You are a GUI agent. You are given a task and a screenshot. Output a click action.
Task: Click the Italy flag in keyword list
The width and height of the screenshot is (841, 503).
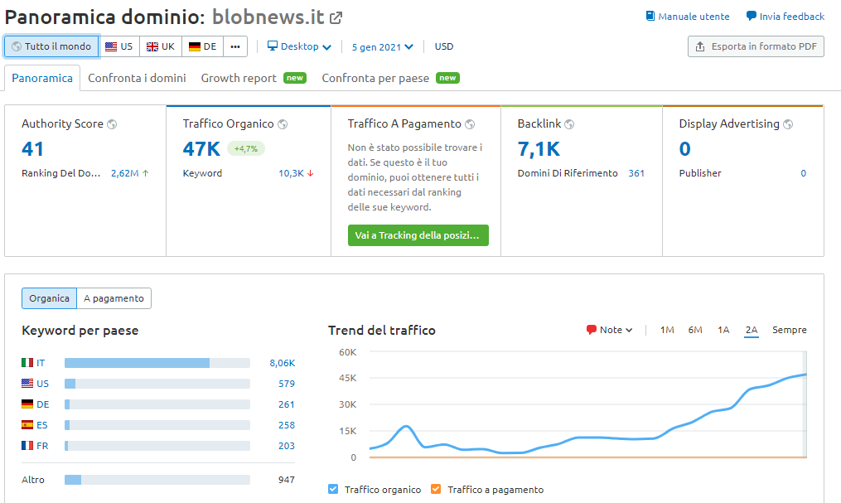click(27, 362)
